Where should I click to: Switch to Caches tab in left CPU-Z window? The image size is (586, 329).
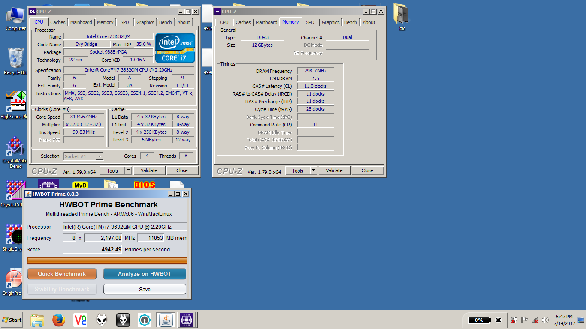pos(58,22)
